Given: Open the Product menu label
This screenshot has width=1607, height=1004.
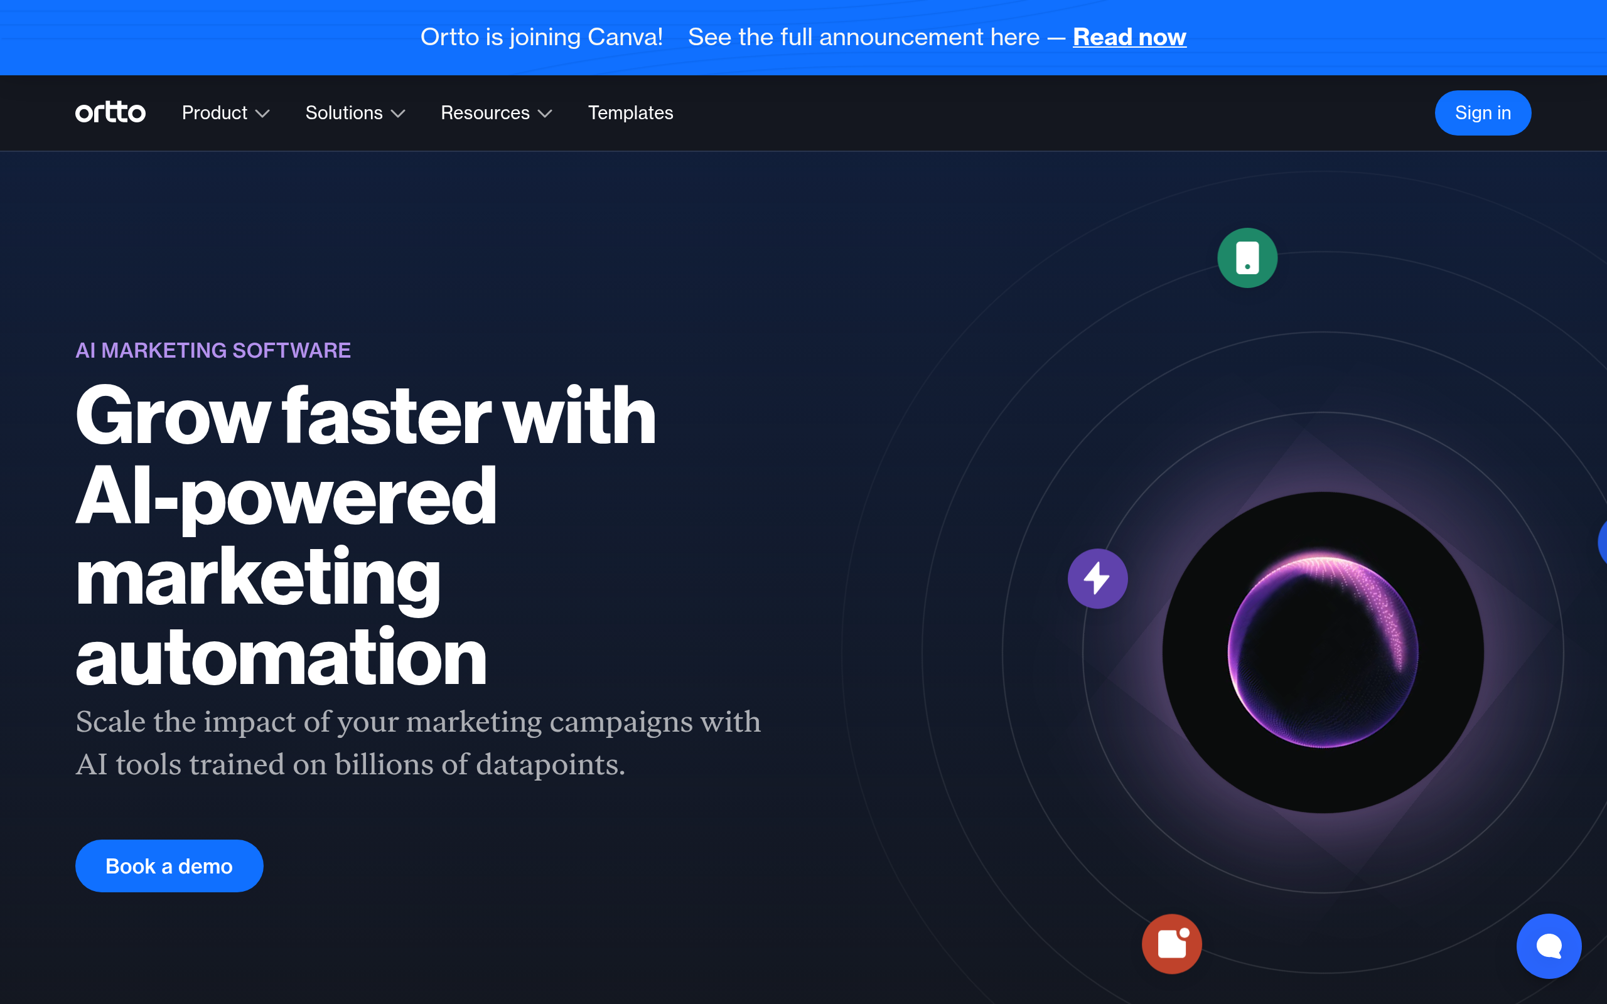Looking at the screenshot, I should (215, 113).
